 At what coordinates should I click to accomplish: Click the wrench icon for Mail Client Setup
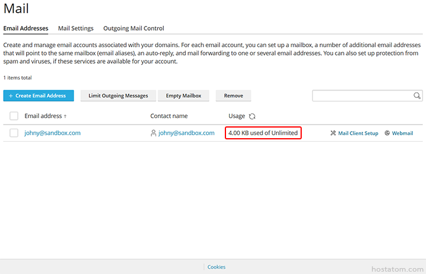333,133
